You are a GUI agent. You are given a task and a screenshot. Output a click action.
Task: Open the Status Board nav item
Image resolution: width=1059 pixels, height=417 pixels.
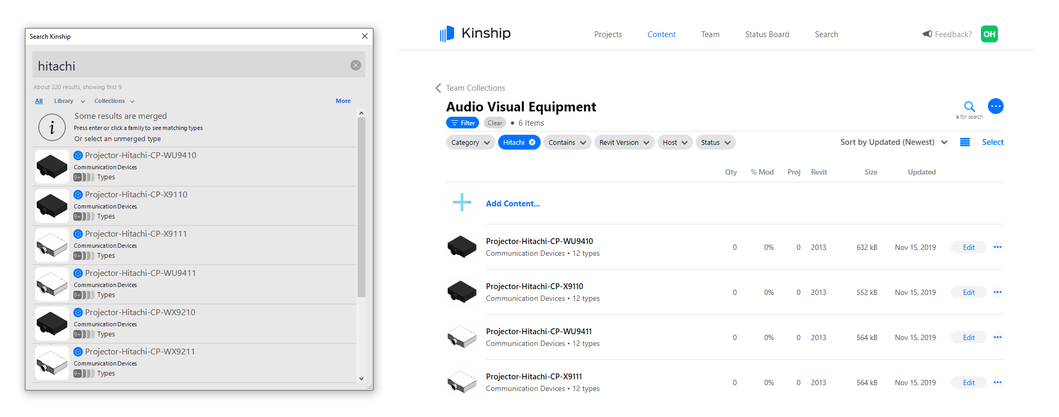click(767, 34)
